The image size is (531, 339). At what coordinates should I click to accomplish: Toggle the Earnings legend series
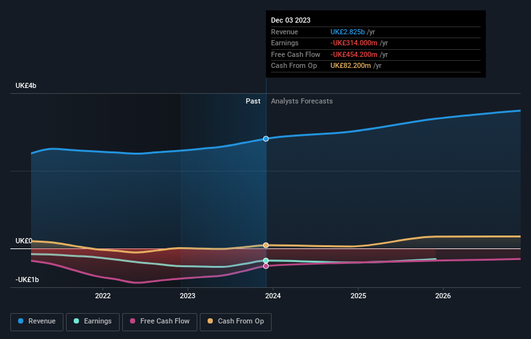tap(92, 322)
